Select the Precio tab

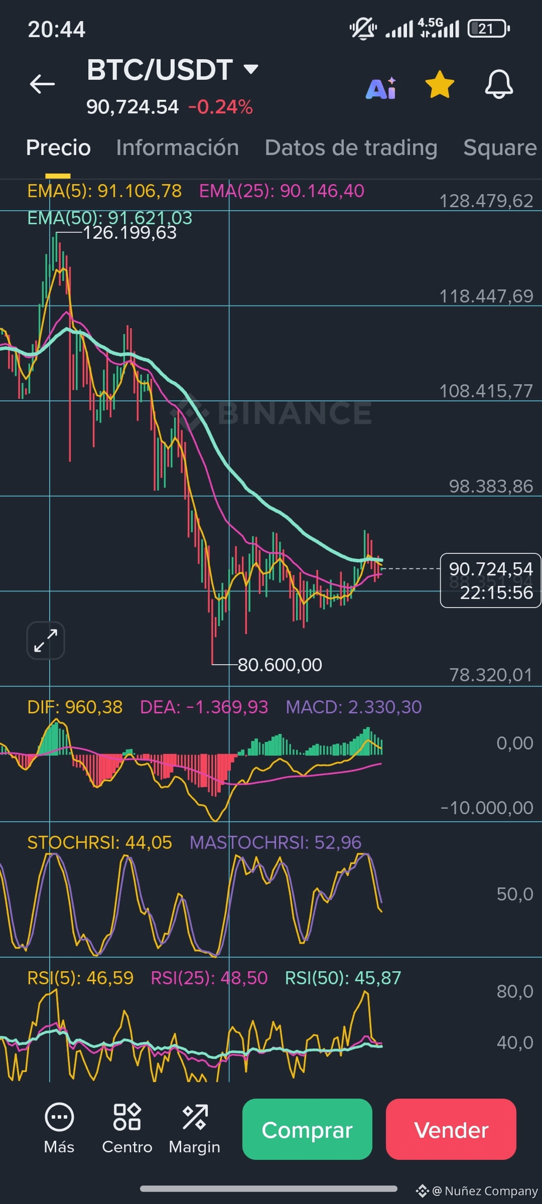point(58,147)
